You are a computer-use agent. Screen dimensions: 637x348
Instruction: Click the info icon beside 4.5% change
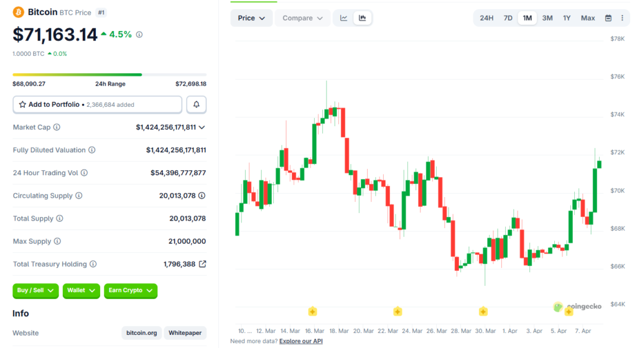pyautogui.click(x=139, y=35)
